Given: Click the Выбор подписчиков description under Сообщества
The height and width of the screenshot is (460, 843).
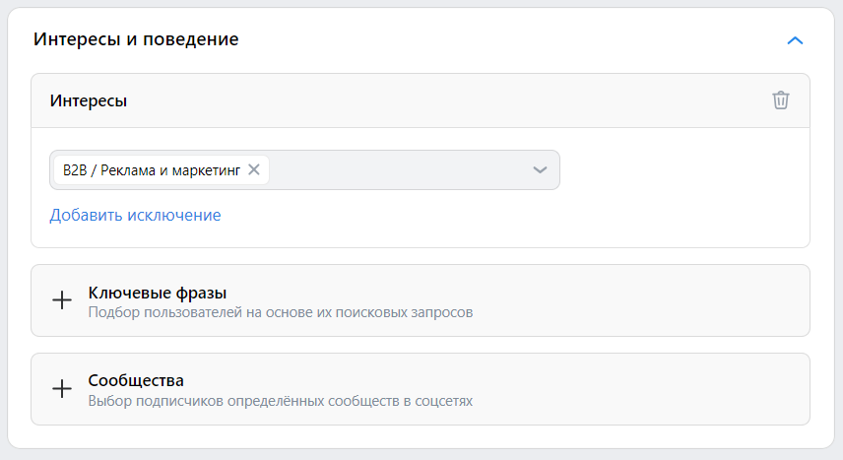Looking at the screenshot, I should [x=280, y=401].
